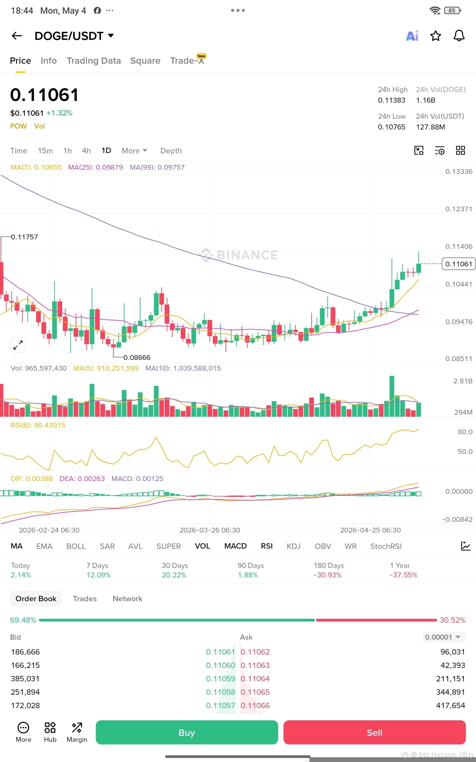This screenshot has height=762, width=476.
Task: Select the Order Book tab
Action: 36,599
